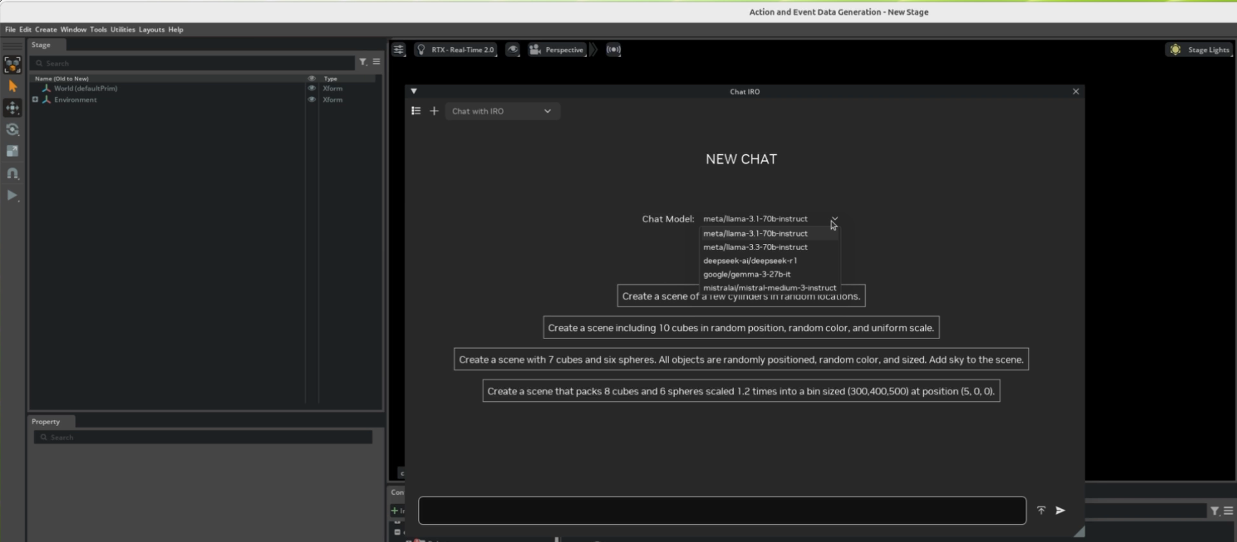1237x542 pixels.
Task: Choose the Move tool in left toolbar
Action: [12, 108]
